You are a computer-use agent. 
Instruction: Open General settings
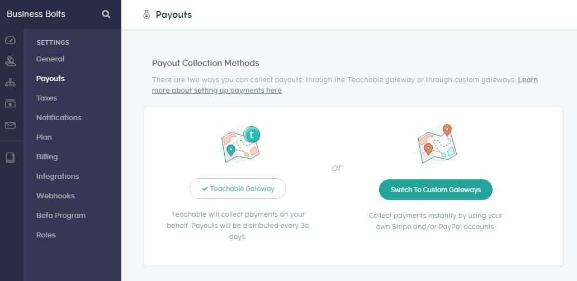point(50,59)
